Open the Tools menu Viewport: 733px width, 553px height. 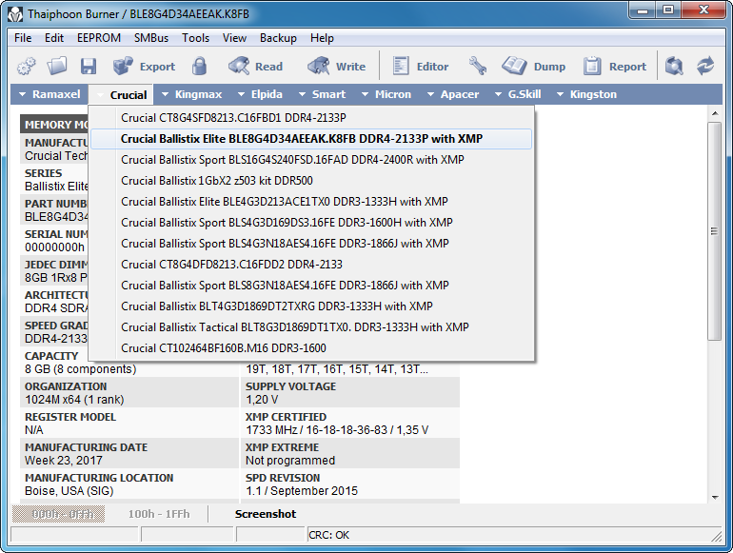[x=195, y=38]
